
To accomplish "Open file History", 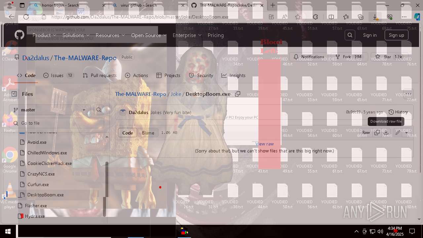I will 398,112.
